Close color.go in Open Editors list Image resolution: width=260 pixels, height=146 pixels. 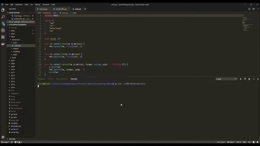coord(10,21)
